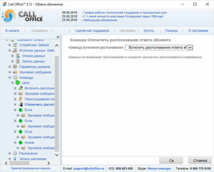214x172 pixels.
Task: Expand the Источник данных node
Action: point(9,50)
